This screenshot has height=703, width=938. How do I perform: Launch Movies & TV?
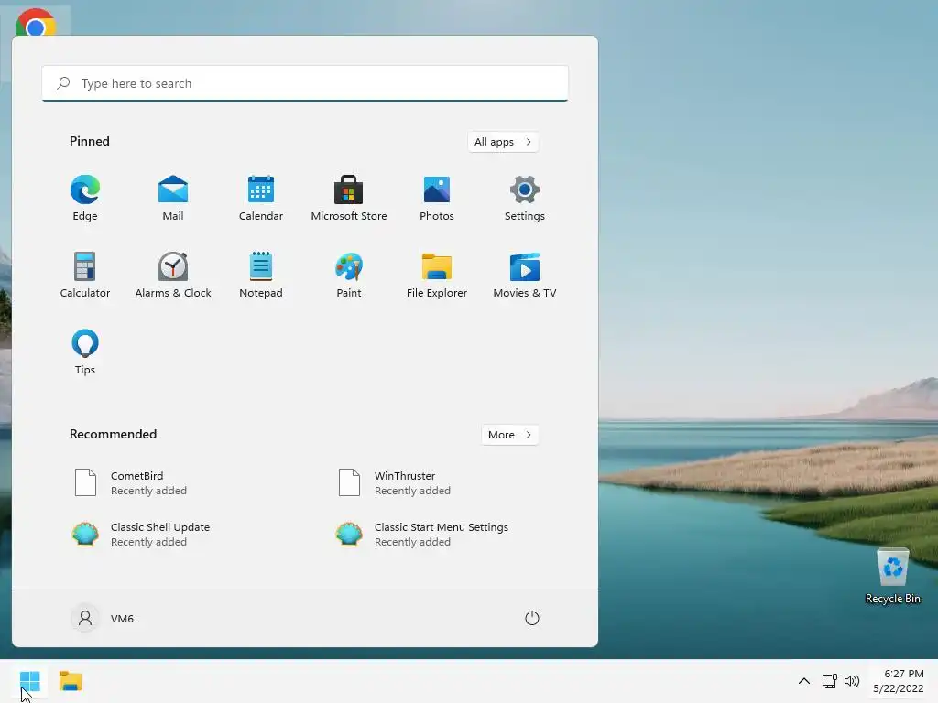(525, 275)
